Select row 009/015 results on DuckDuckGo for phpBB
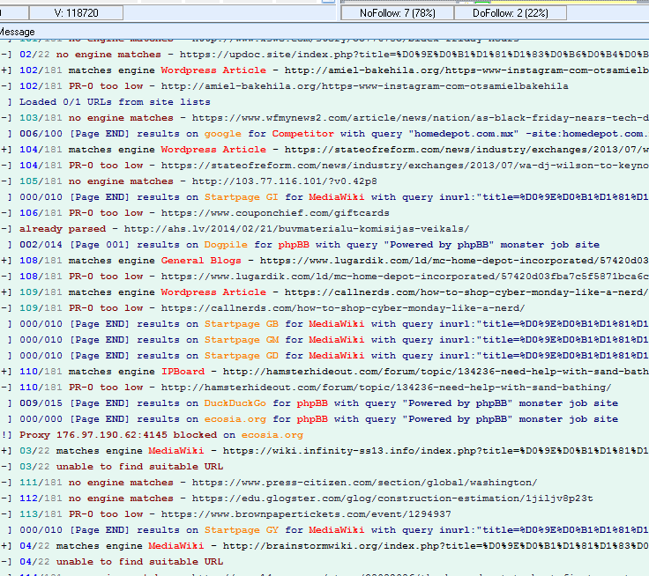The image size is (649, 576). coord(324,403)
